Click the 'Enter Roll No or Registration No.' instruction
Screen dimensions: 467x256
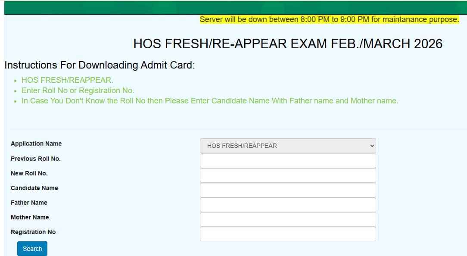[78, 91]
